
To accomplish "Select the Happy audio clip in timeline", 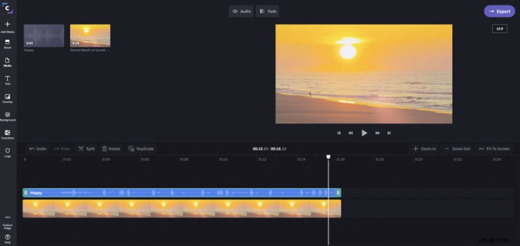I will pos(182,193).
